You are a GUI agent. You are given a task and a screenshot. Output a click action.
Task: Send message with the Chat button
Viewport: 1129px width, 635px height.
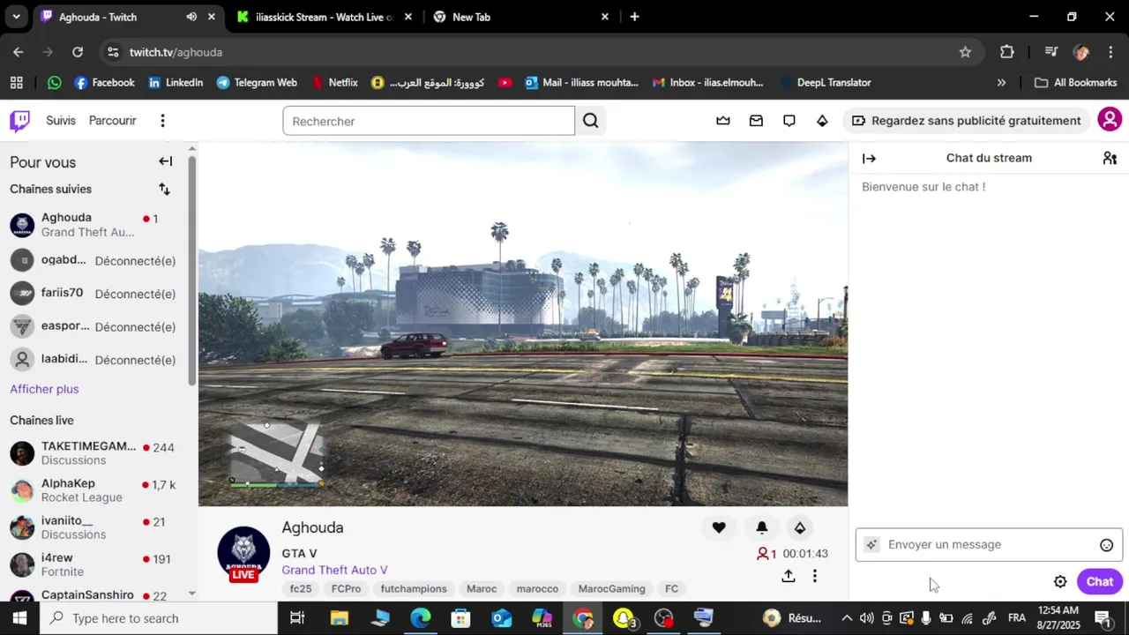pyautogui.click(x=1099, y=582)
